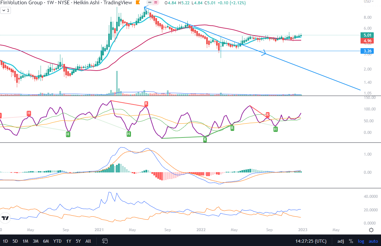Screen dimensions: 381x246
Task: Click the orange flag icon beside the title
Action: point(138,3)
